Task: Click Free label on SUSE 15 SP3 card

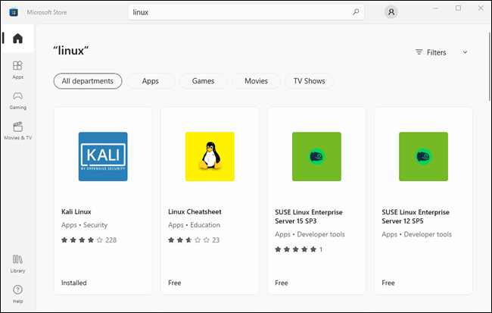Action: pyautogui.click(x=281, y=283)
